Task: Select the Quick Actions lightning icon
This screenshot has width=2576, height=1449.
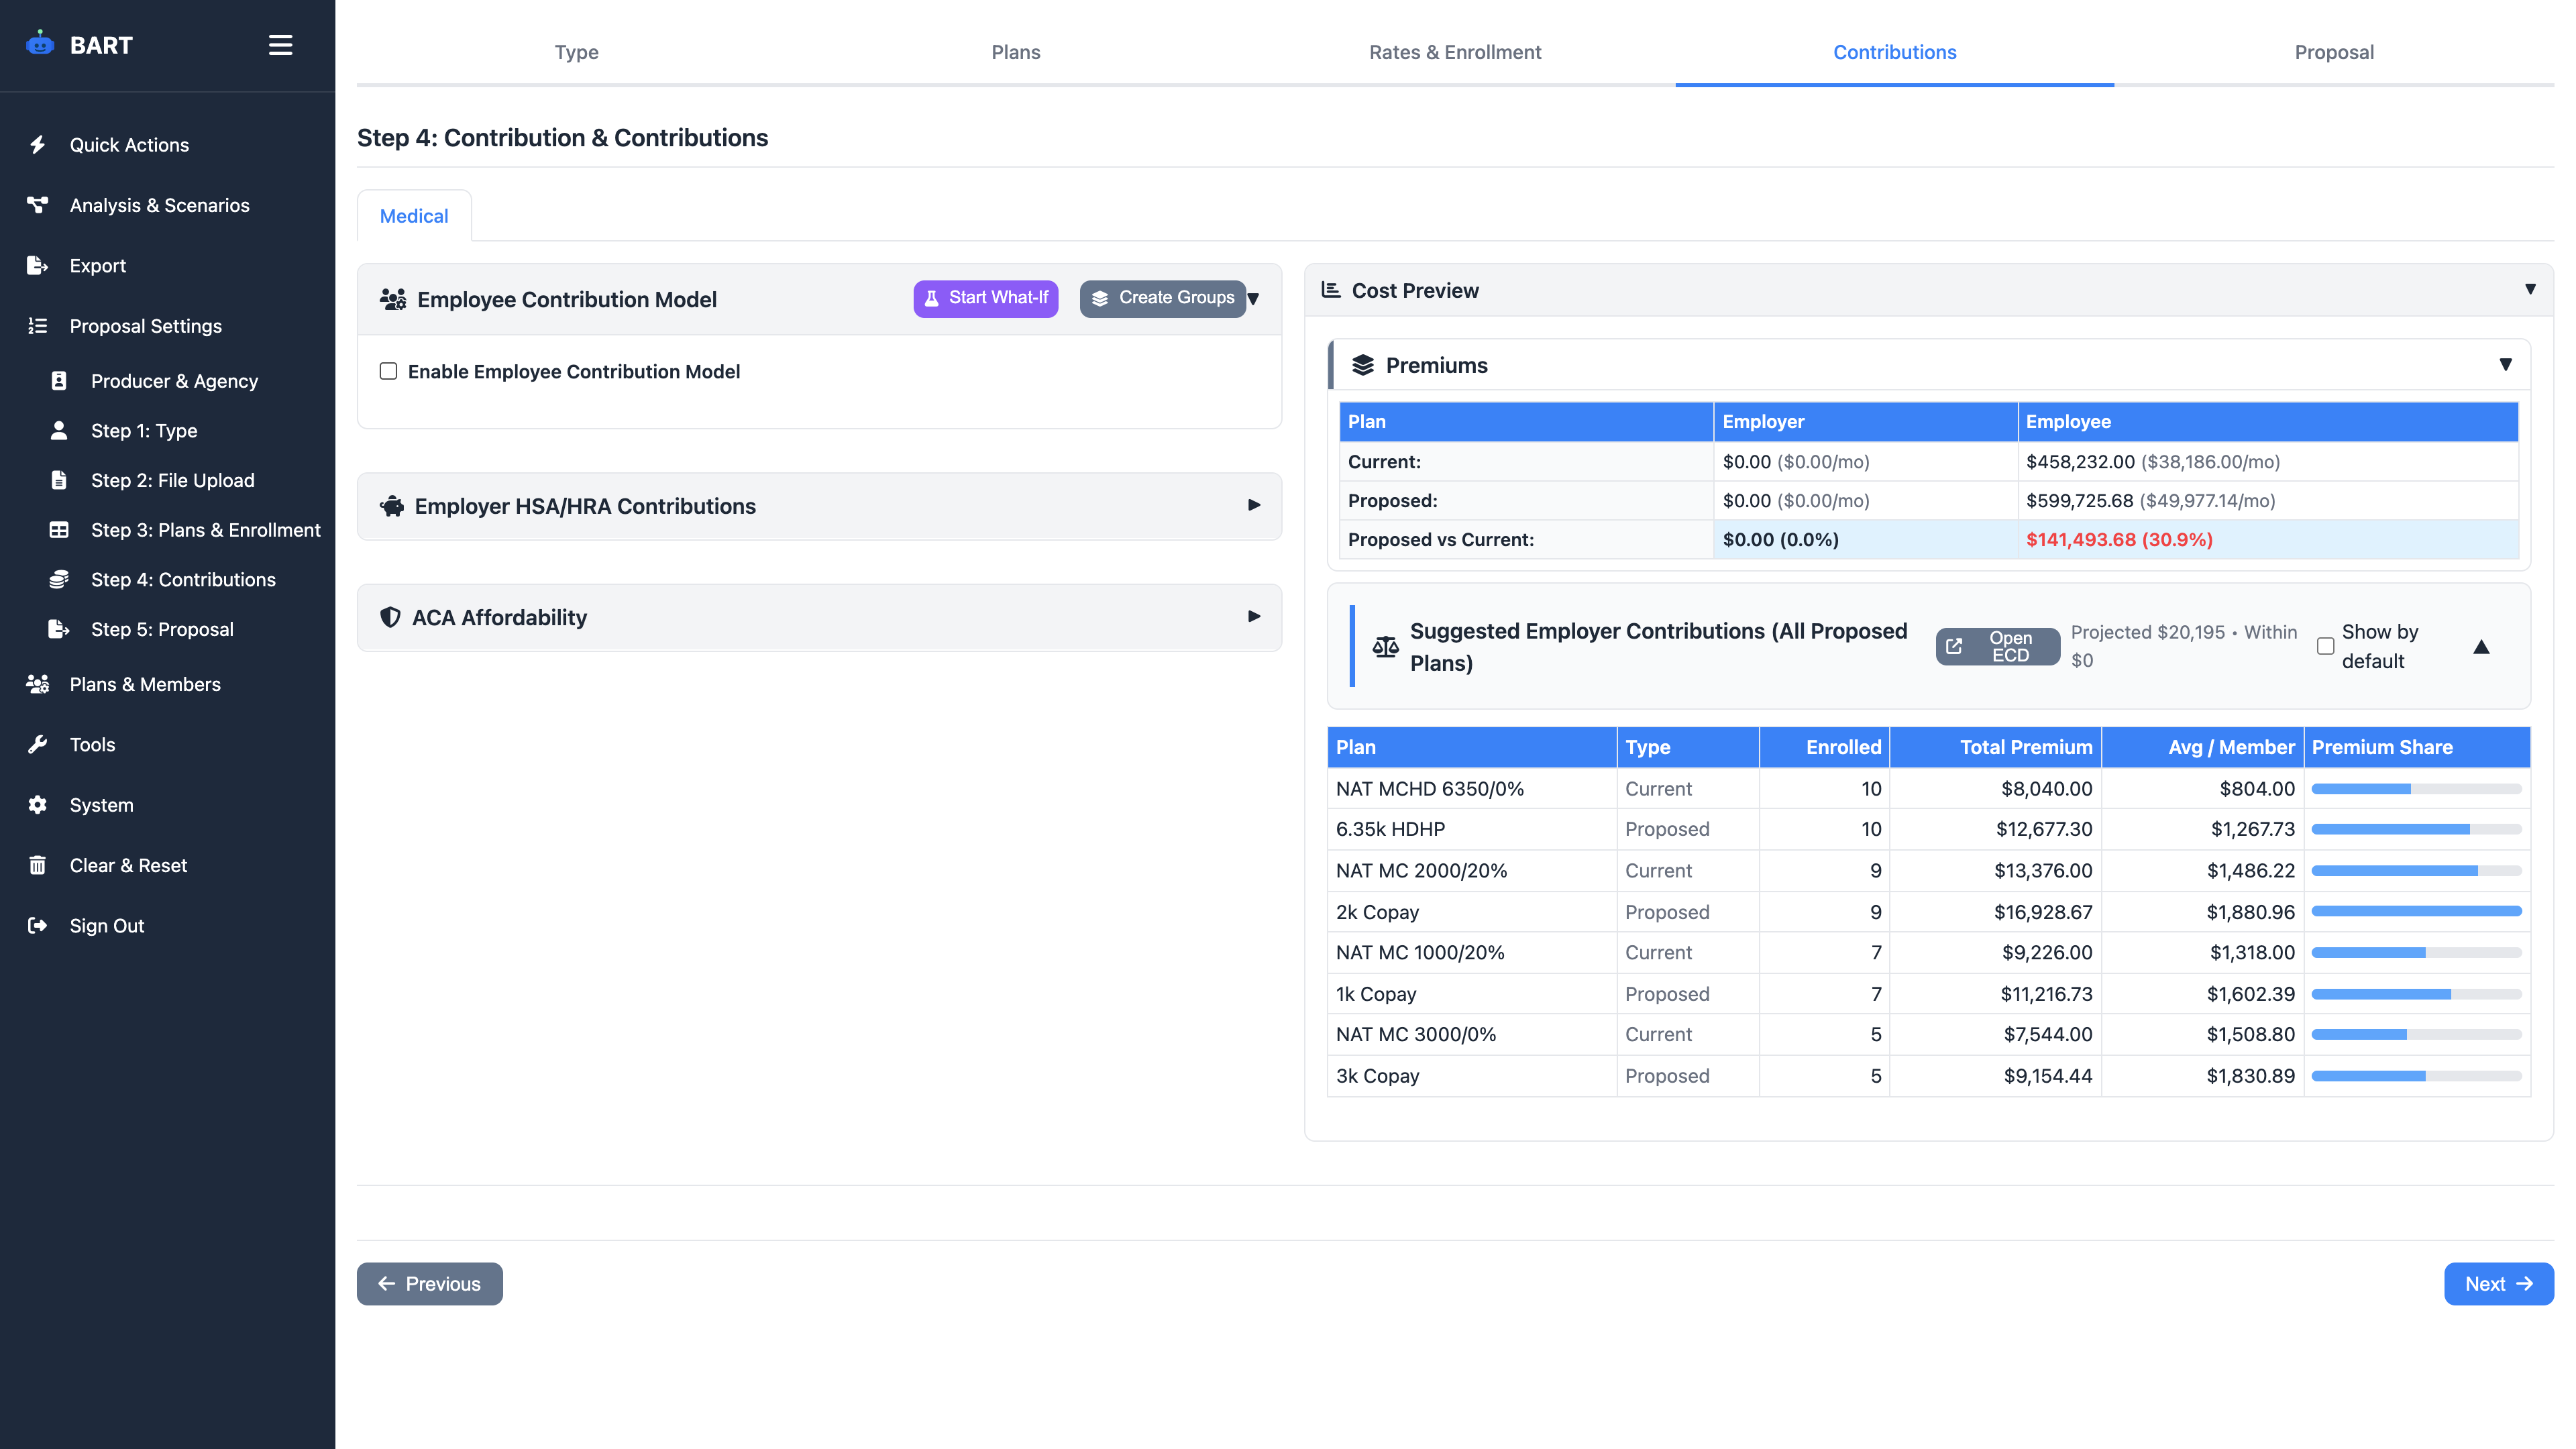Action: tap(37, 144)
